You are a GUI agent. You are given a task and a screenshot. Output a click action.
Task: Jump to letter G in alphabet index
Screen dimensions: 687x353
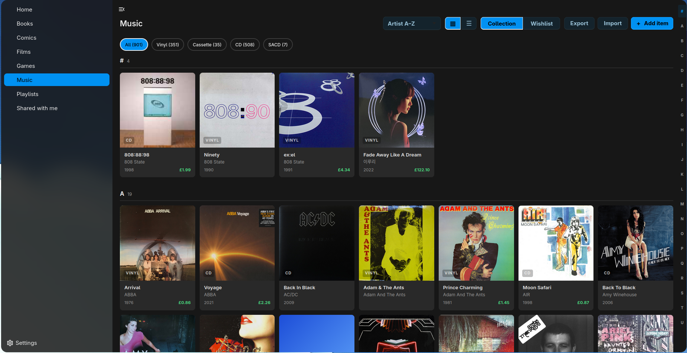pyautogui.click(x=682, y=115)
